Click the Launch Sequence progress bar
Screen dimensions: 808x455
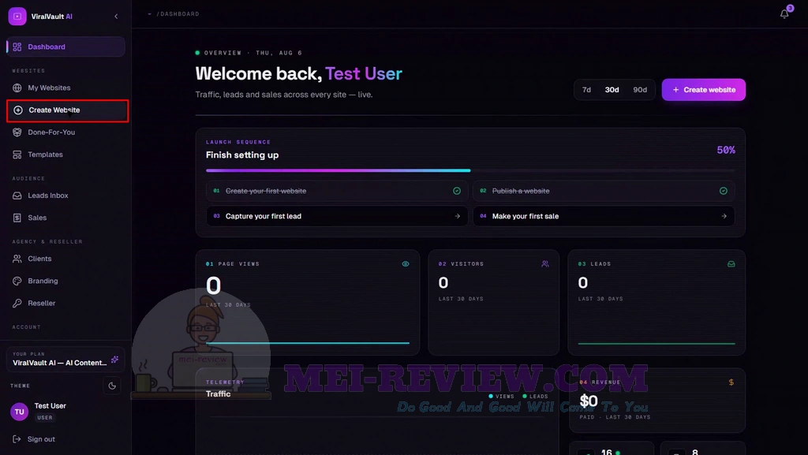click(x=470, y=170)
